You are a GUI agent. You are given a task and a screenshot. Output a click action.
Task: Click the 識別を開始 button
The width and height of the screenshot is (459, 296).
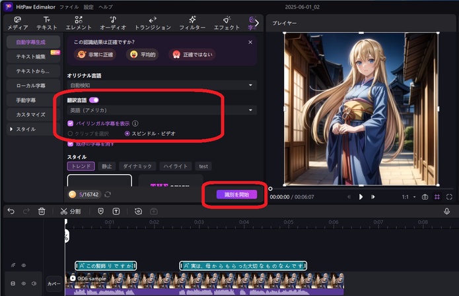236,194
